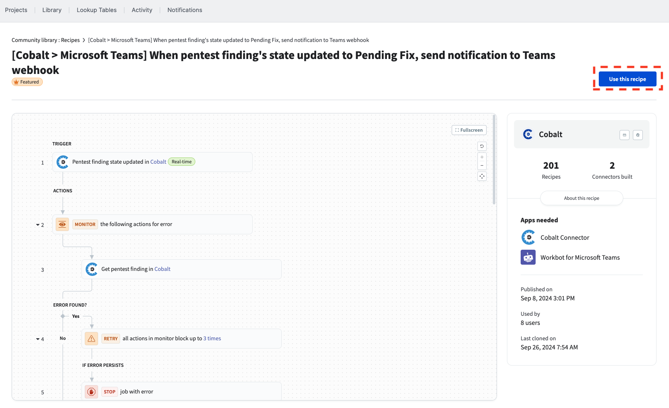Fit the recipe to screen icon
Image resolution: width=669 pixels, height=408 pixels.
(482, 176)
